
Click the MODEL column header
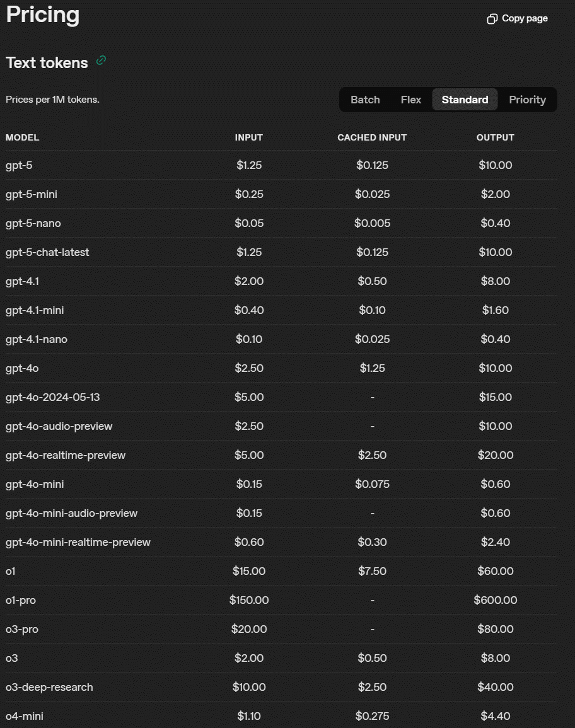[x=22, y=137]
